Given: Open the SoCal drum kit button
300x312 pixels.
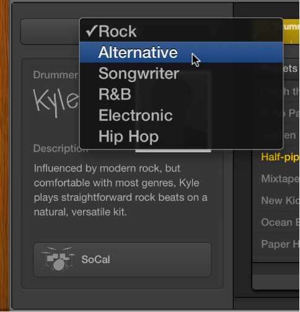Looking at the screenshot, I should [x=122, y=260].
